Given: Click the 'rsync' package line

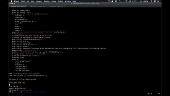Looking at the screenshot, I should tap(18, 27).
